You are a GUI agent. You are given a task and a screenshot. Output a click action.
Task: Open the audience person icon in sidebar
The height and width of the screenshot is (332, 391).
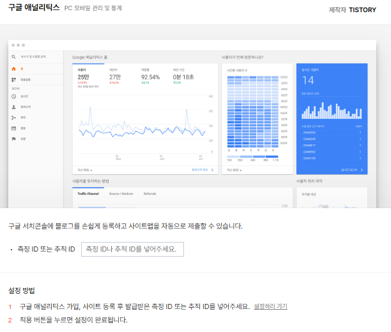point(13,107)
